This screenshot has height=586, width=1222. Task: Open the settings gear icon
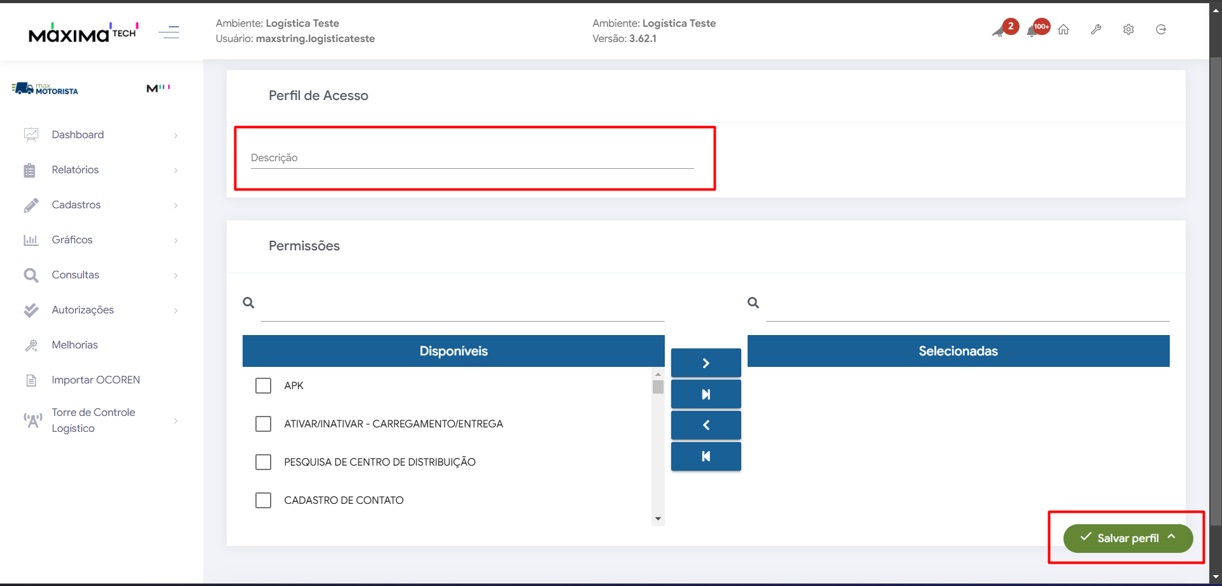[1128, 29]
